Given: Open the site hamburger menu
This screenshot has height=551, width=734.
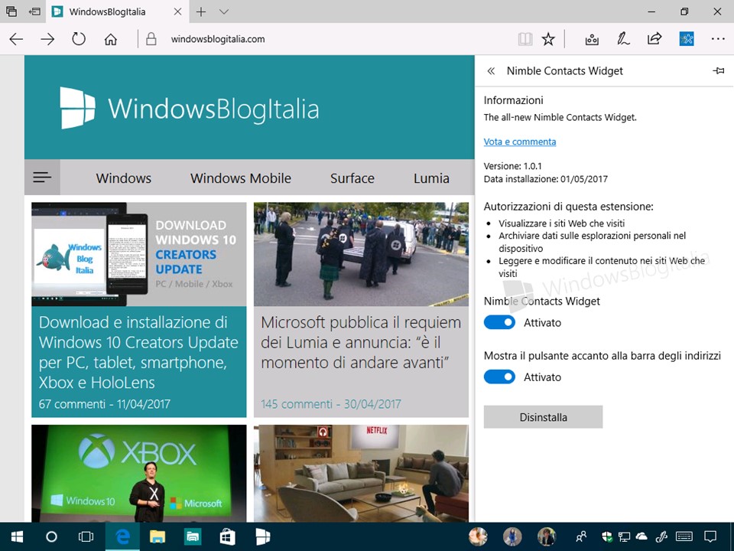Looking at the screenshot, I should coord(42,177).
